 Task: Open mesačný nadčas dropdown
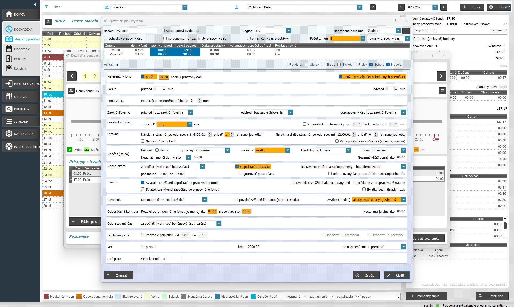(288, 150)
